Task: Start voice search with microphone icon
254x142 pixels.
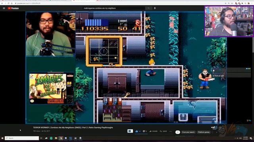Action: 155,8
